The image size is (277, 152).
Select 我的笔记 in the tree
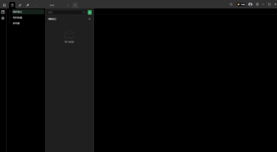click(x=28, y=12)
